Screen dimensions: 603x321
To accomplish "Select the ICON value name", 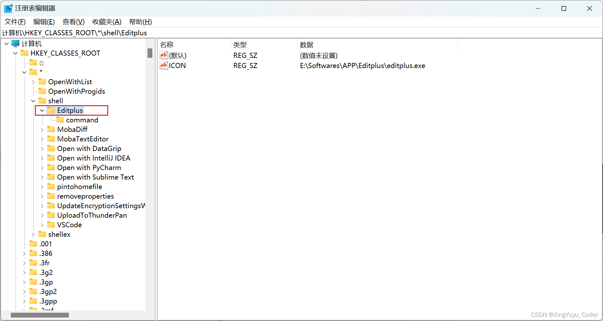I will (177, 66).
